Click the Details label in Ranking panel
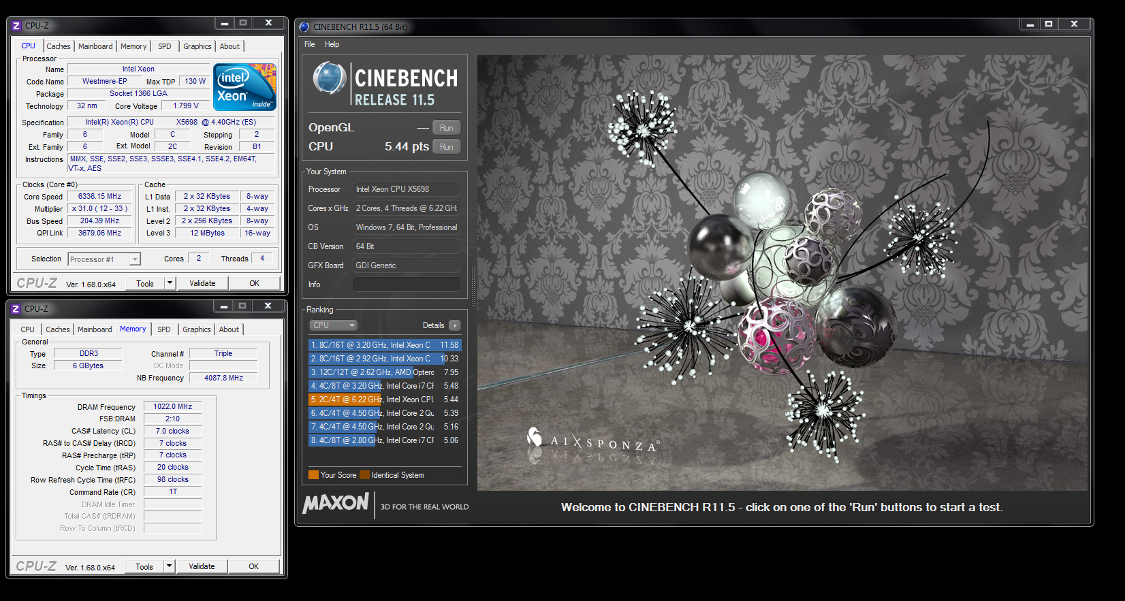Screen dimensions: 1125x601 [433, 325]
